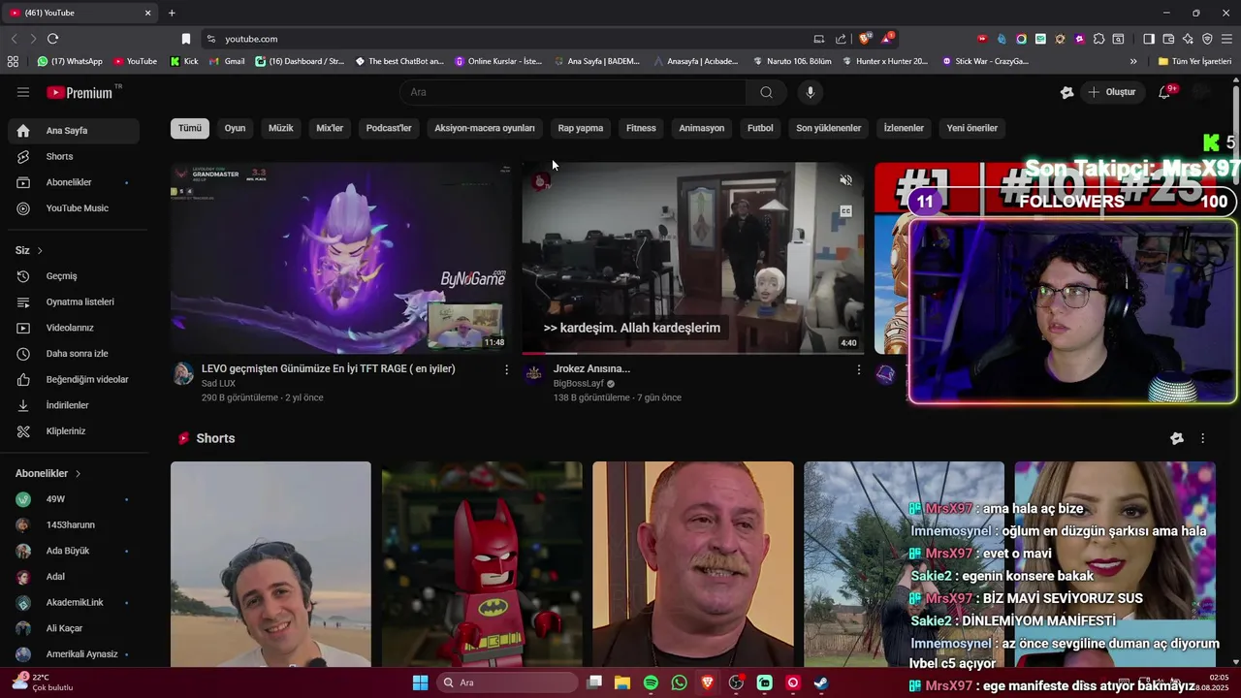
Task: Open Oynatma listeleri in the sidebar
Action: tap(74, 301)
